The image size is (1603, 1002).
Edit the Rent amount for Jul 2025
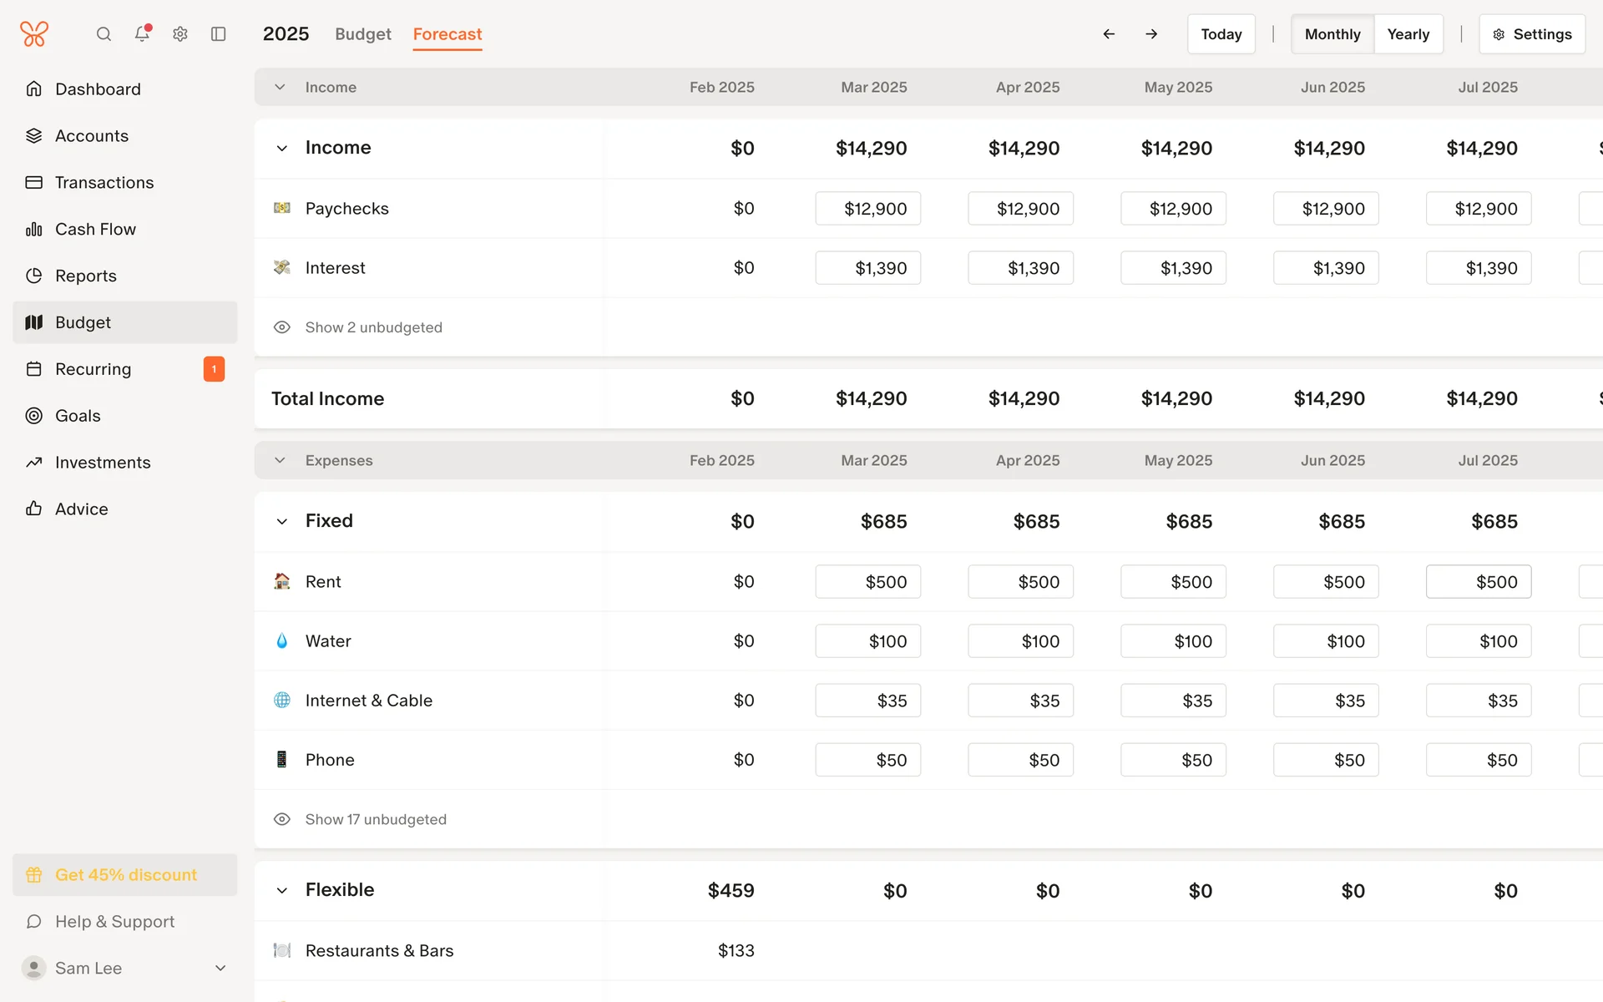click(1478, 582)
